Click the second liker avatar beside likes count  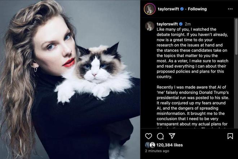click(x=153, y=145)
